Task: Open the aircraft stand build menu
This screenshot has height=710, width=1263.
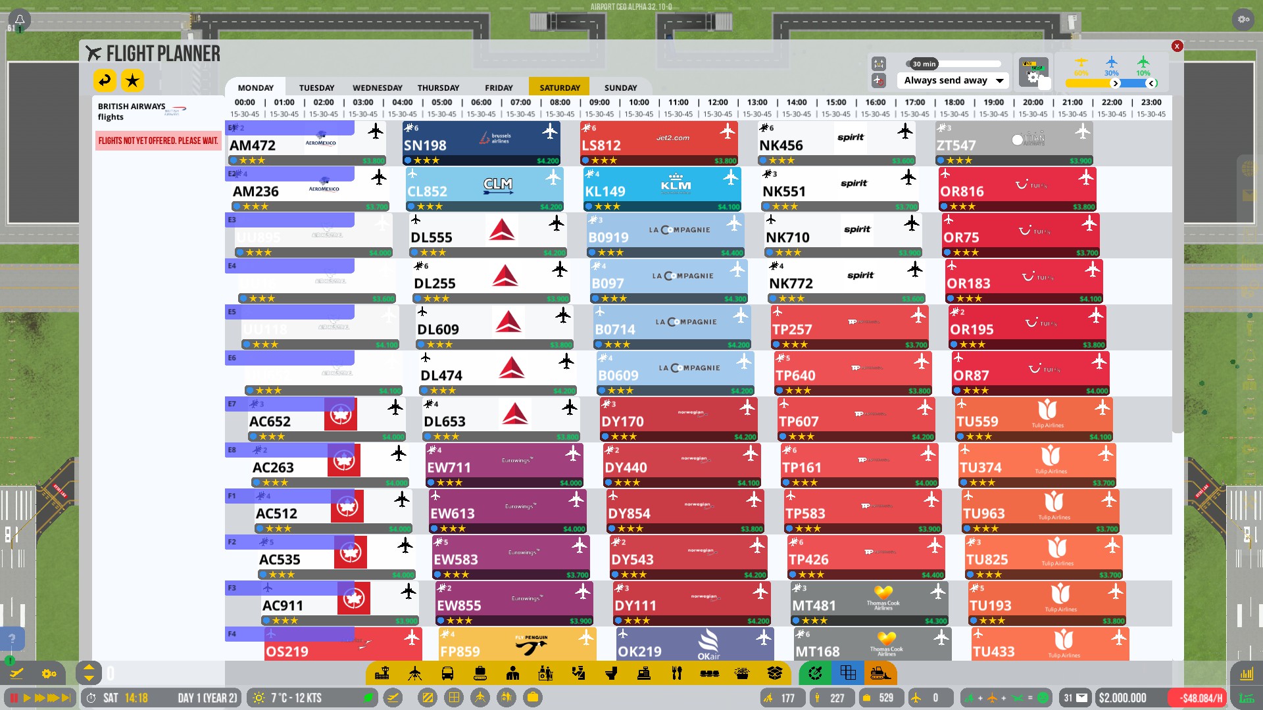Action: [415, 673]
